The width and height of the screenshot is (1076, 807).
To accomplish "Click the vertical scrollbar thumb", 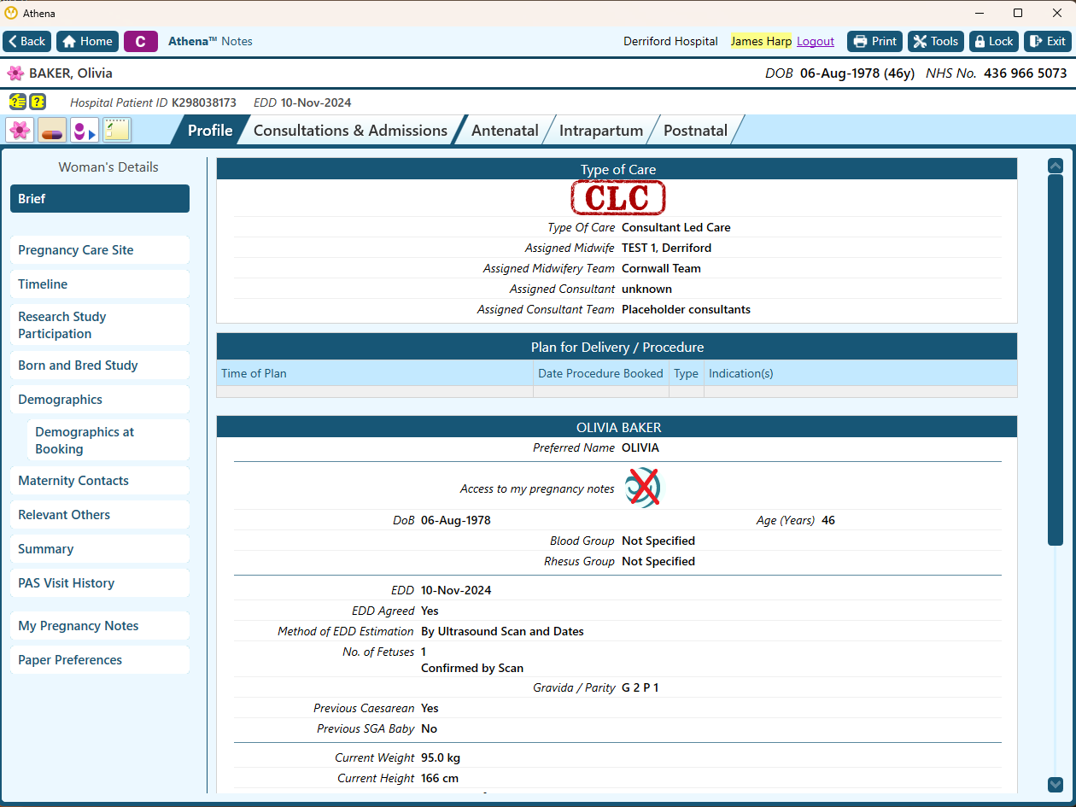I will 1056,360.
